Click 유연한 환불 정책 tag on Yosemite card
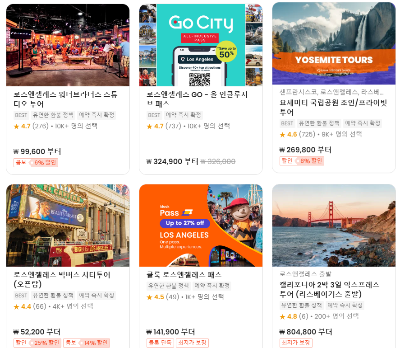Screen dimensions: 400x348 click(x=319, y=123)
